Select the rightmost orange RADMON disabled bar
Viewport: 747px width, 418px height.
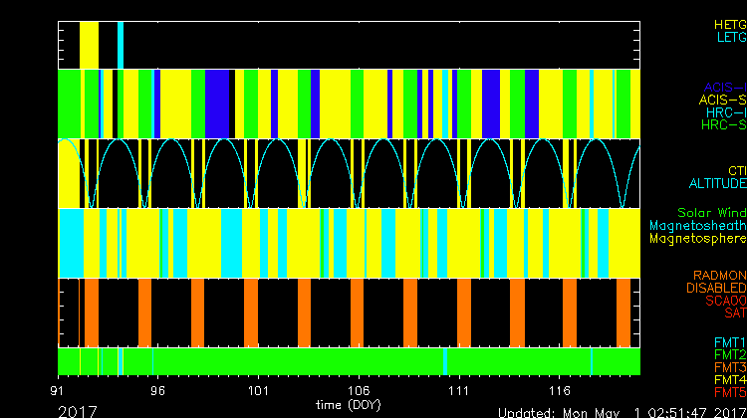pos(623,312)
